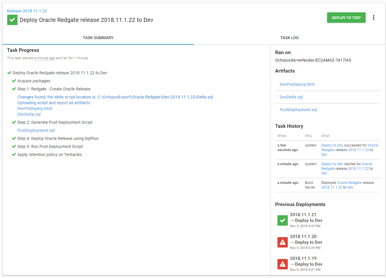Click the red warning icon for release 2018.11.1.19
Screen dimensions: 386x278
click(x=282, y=264)
